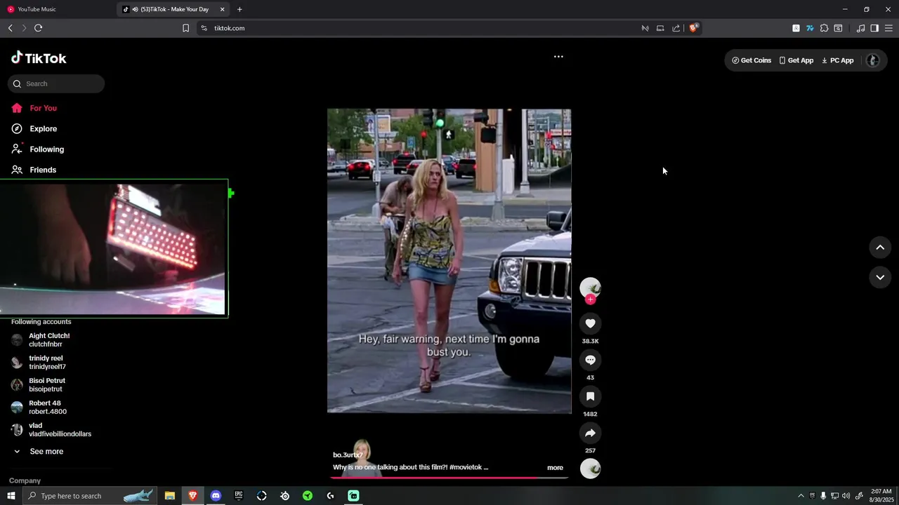
Task: Open a new browser tab
Action: 239,9
